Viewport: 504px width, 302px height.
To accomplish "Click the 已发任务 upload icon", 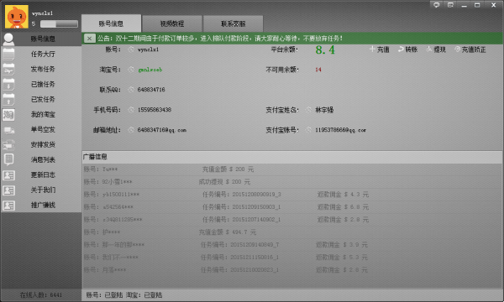I will [8, 99].
